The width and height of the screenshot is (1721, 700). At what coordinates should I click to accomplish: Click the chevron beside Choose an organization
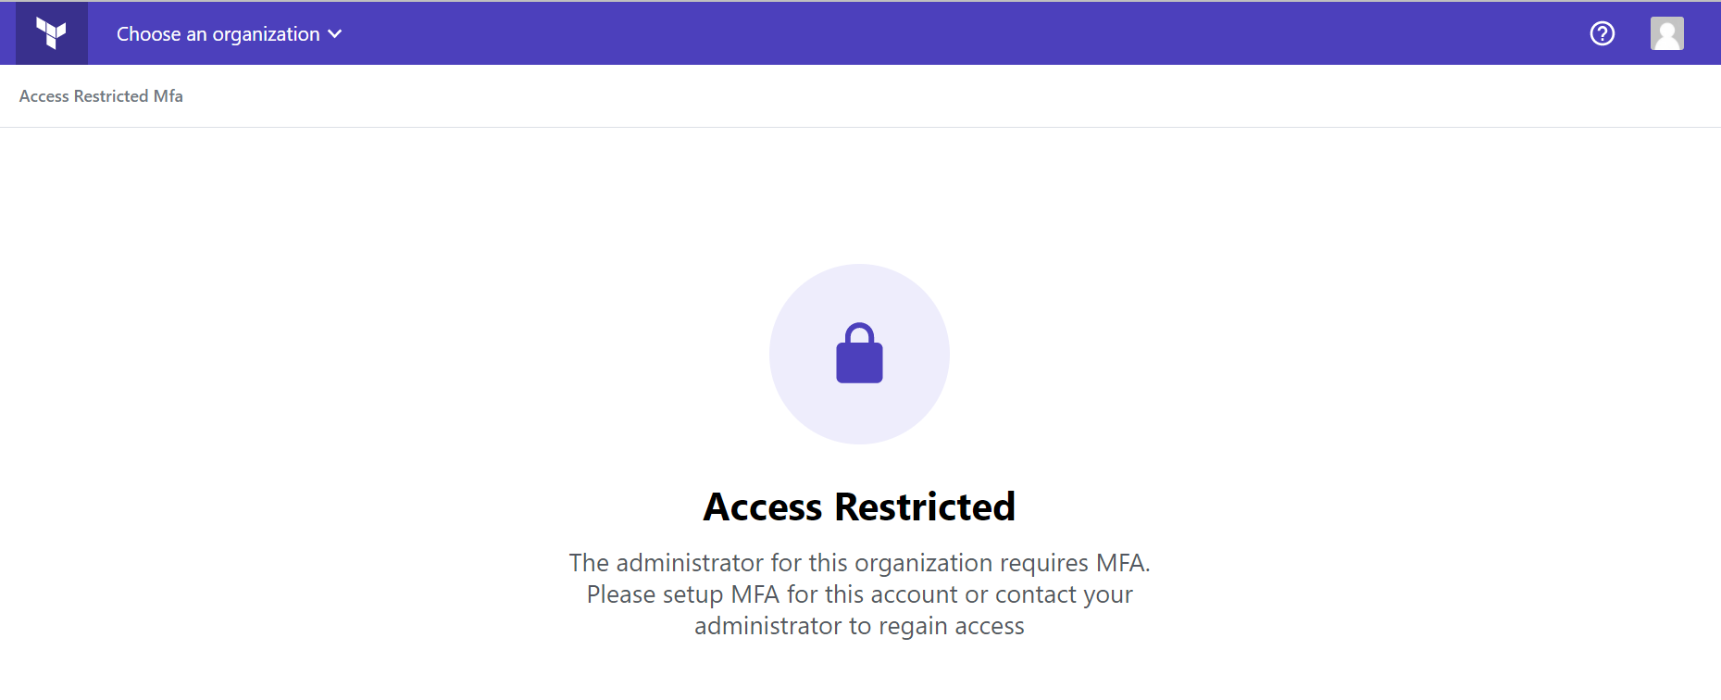coord(335,34)
